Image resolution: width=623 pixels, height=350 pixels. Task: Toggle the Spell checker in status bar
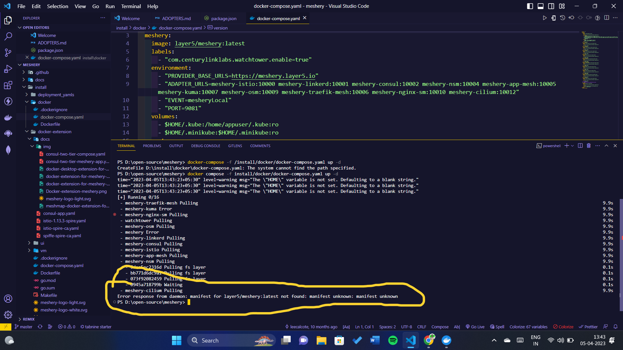pos(497,327)
